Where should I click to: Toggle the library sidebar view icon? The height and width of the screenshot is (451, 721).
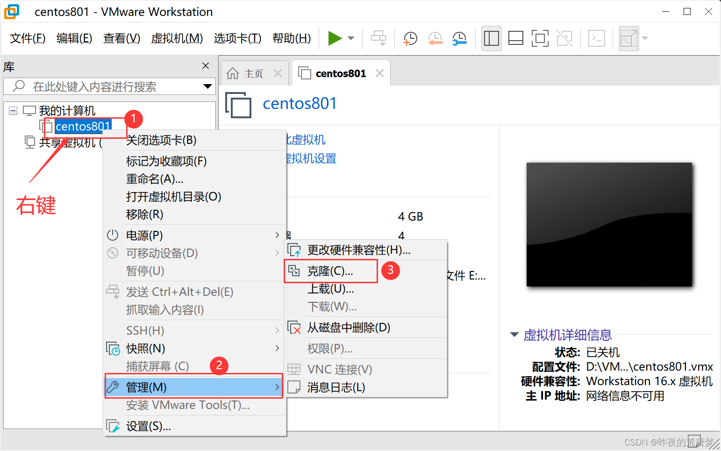pyautogui.click(x=492, y=38)
